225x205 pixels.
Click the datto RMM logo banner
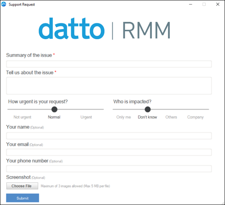(x=105, y=29)
